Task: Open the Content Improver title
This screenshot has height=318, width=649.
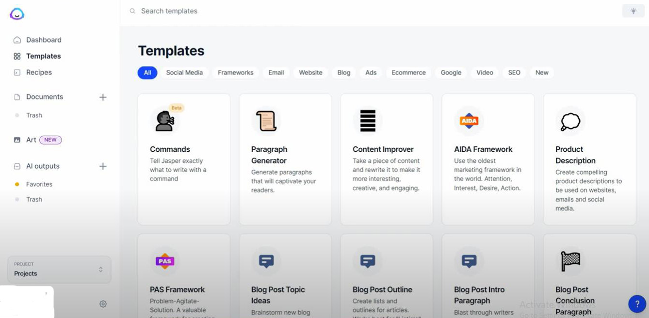Action: pyautogui.click(x=383, y=149)
